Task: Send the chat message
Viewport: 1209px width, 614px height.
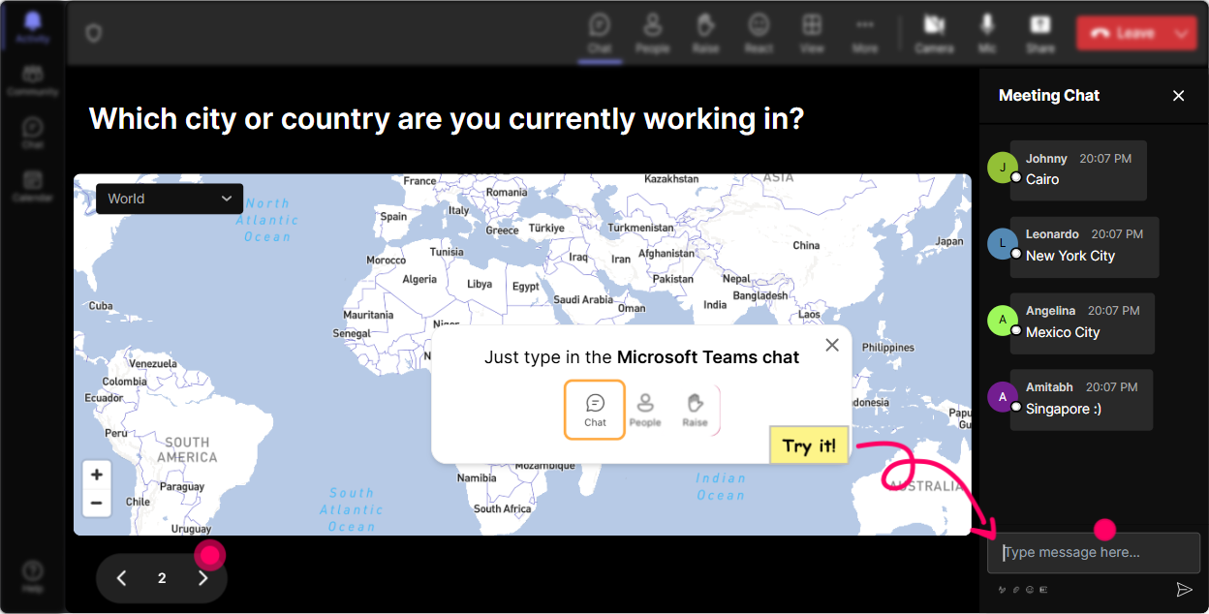Action: tap(1184, 589)
